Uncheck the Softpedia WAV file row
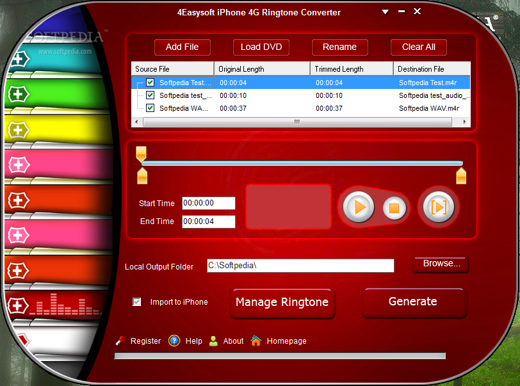520x386 pixels. pyautogui.click(x=150, y=108)
